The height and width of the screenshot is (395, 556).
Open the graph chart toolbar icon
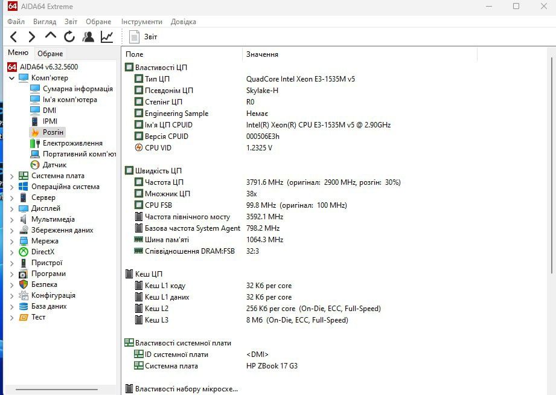pos(107,37)
